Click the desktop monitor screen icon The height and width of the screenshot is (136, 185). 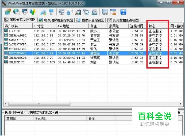click(61, 12)
